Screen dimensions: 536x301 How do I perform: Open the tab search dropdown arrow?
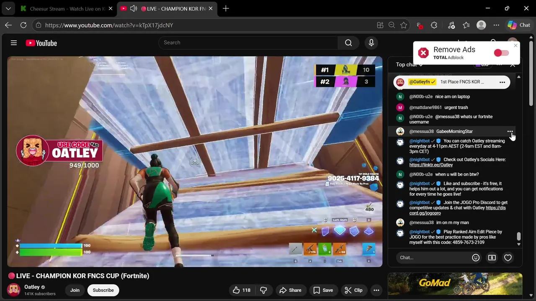[x=8, y=8]
